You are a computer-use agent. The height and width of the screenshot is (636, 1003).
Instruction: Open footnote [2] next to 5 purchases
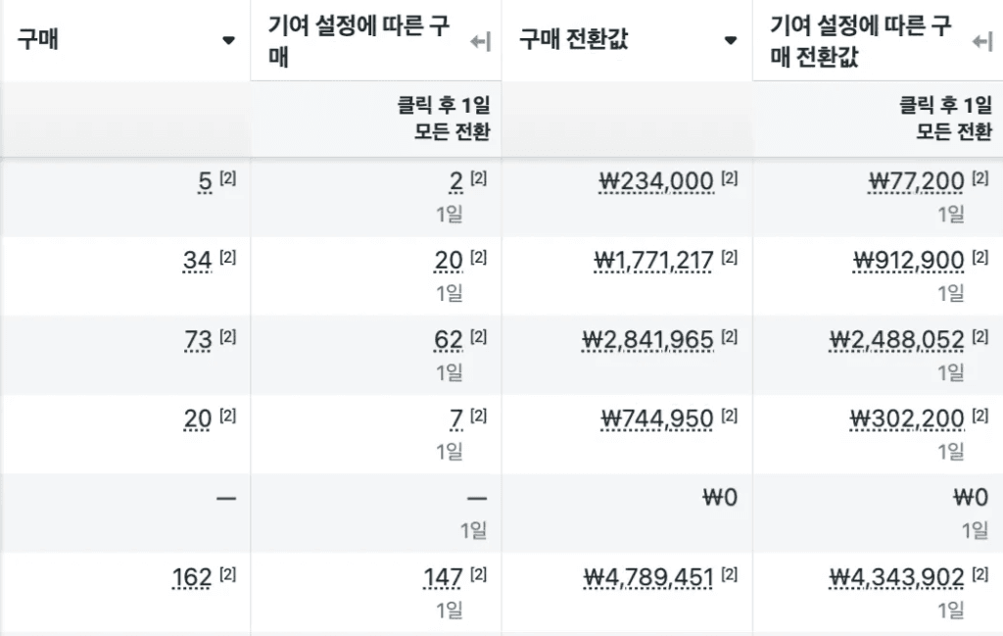(228, 178)
